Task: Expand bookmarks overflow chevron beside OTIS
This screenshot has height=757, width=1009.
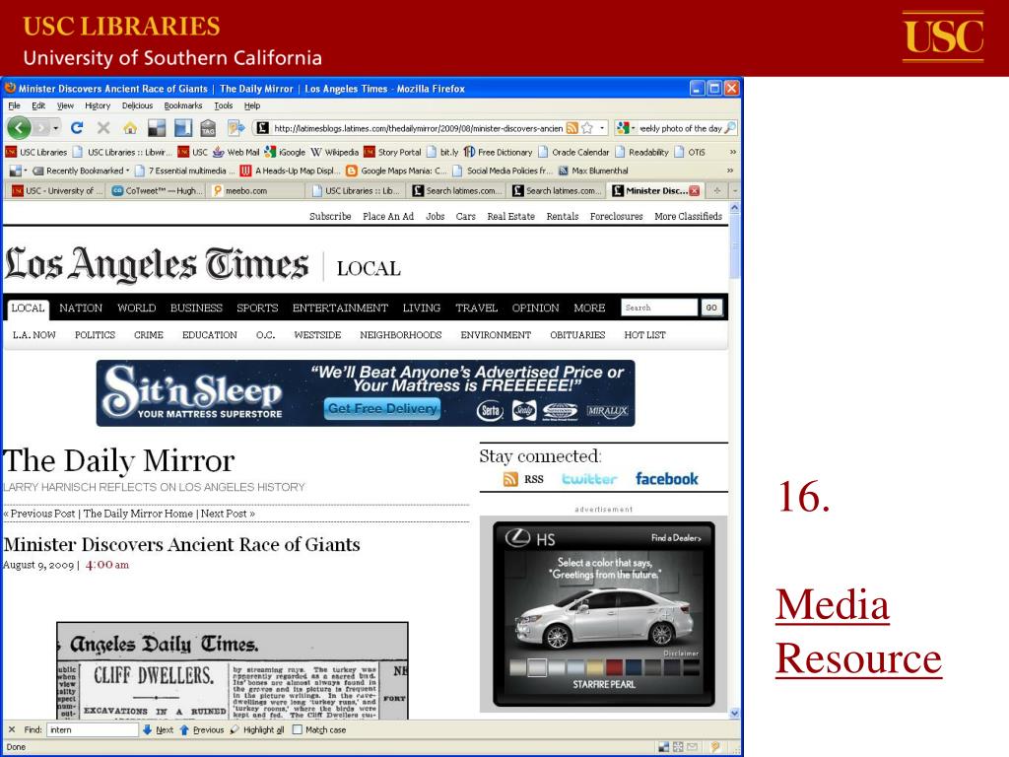Action: click(x=732, y=152)
